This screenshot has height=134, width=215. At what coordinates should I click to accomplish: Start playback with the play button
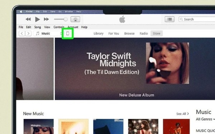(37, 19)
